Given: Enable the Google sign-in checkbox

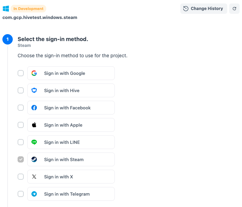Looking at the screenshot, I should pos(21,73).
